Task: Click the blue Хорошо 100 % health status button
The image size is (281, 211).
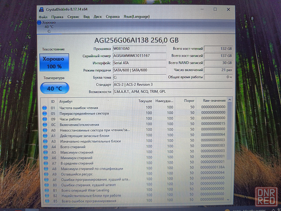Action: 54,62
